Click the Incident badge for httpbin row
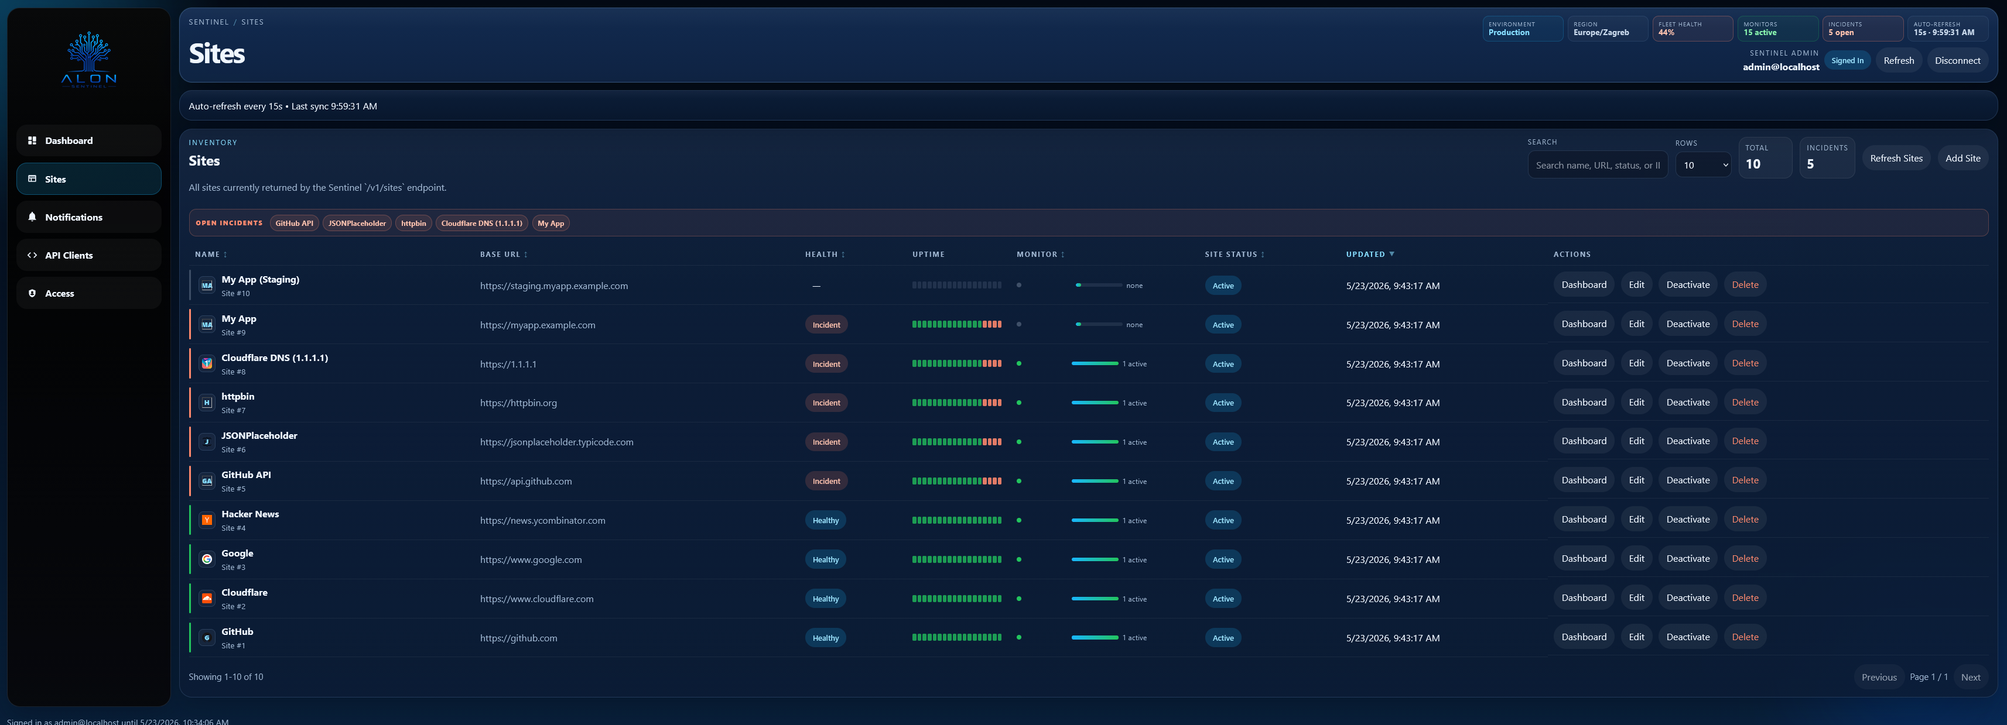 coord(826,403)
